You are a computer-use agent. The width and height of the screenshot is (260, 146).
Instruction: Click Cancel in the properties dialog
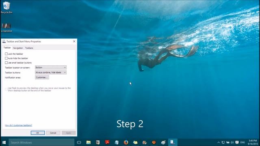[x=53, y=133]
